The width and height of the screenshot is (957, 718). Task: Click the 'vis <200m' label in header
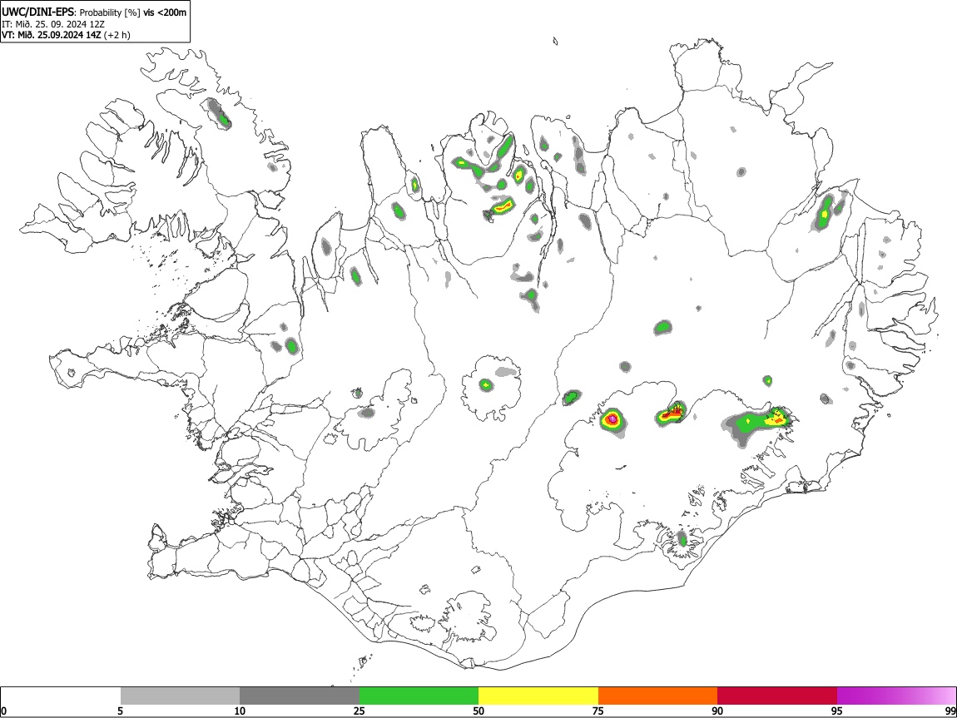[165, 12]
